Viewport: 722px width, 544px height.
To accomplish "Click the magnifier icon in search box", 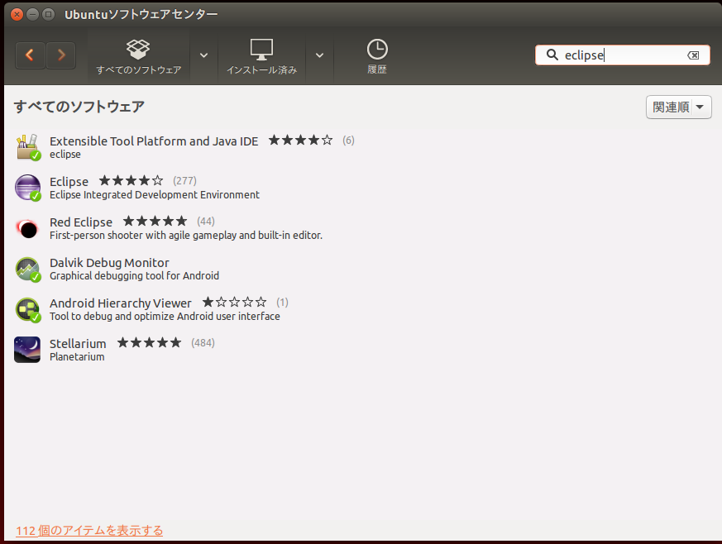I will 552,55.
